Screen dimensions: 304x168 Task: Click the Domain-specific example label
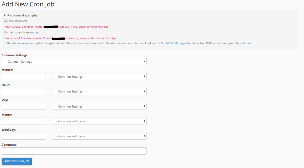(x=21, y=32)
